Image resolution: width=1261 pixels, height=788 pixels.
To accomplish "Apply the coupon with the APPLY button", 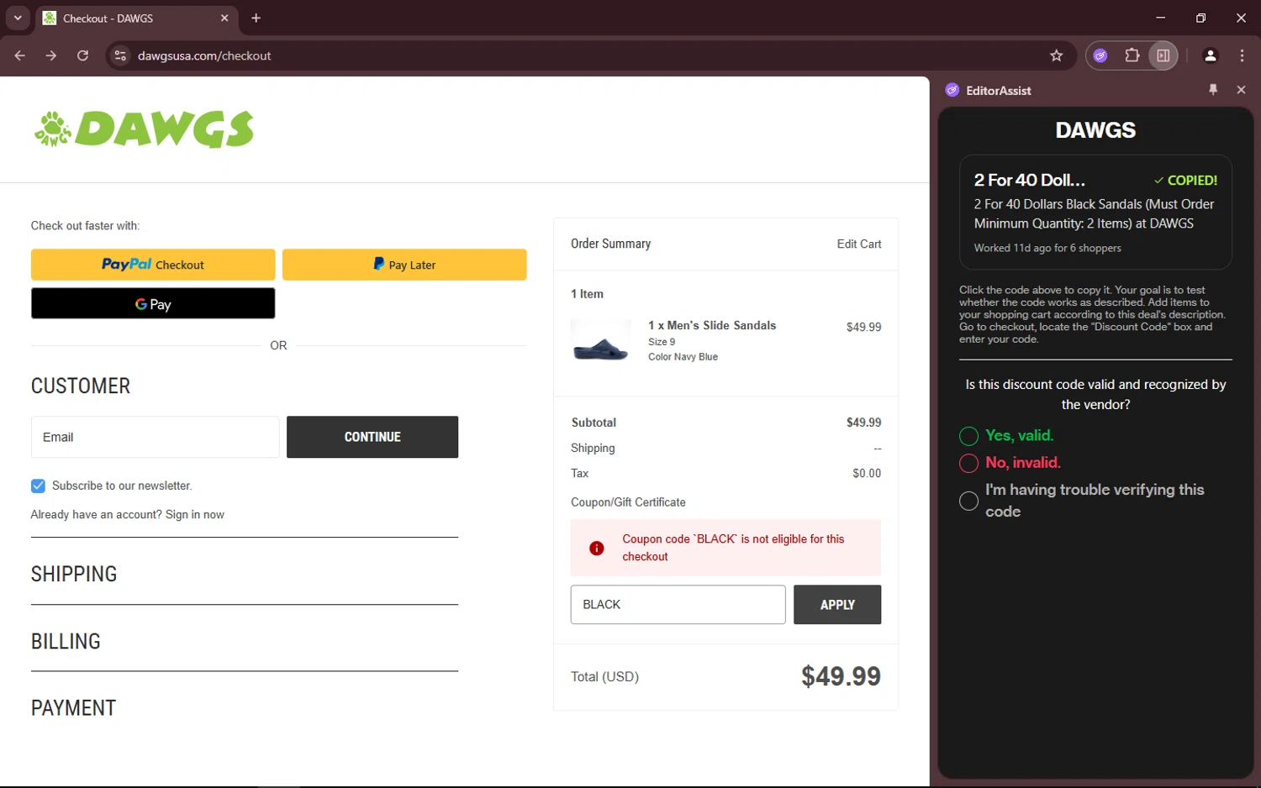I will tap(837, 605).
